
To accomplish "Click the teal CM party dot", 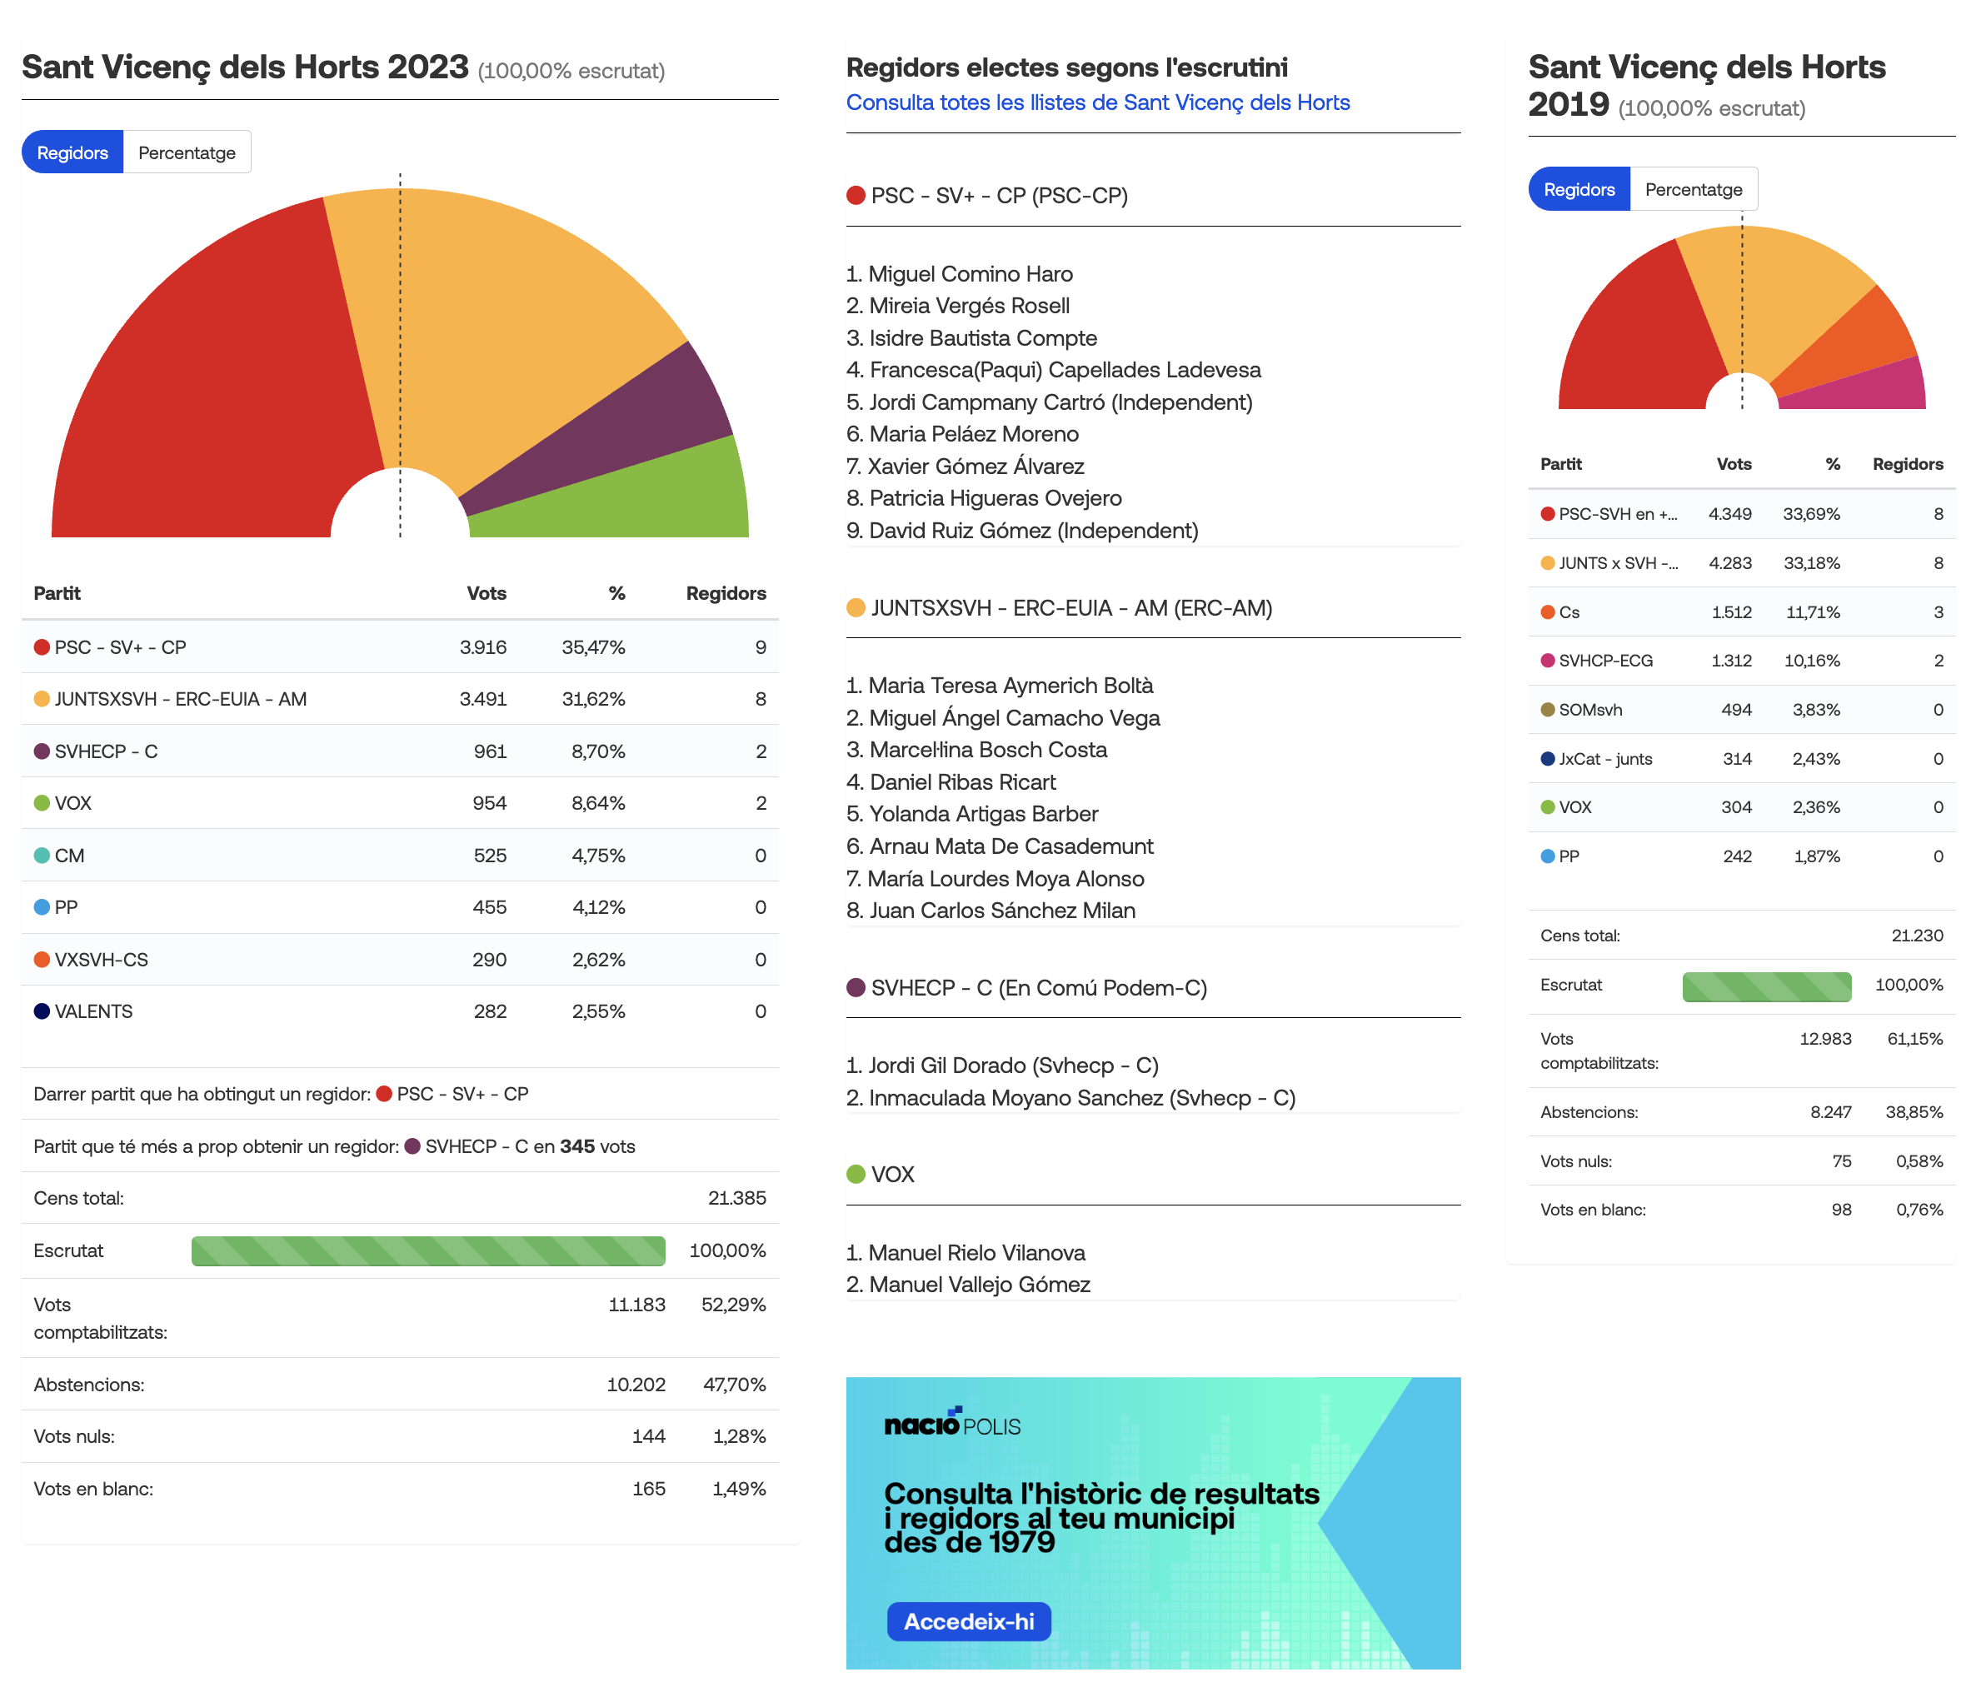I will pyautogui.click(x=42, y=855).
